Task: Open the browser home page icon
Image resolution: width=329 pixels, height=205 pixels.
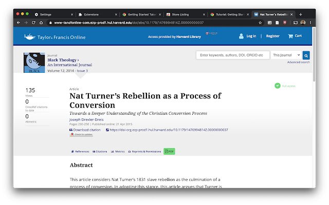Action: point(41,23)
